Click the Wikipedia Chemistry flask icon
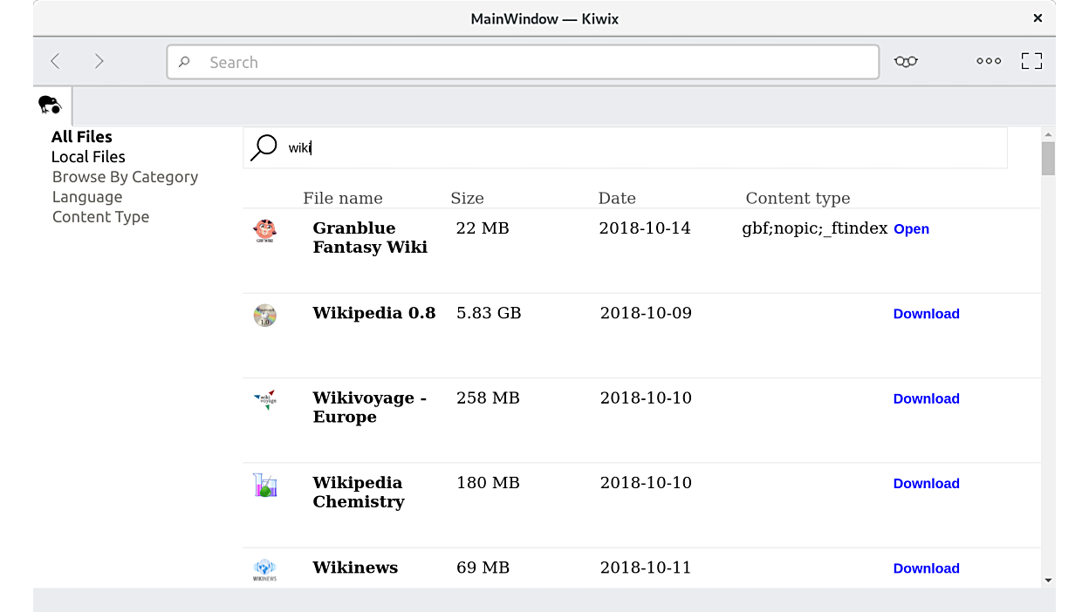 pos(264,485)
